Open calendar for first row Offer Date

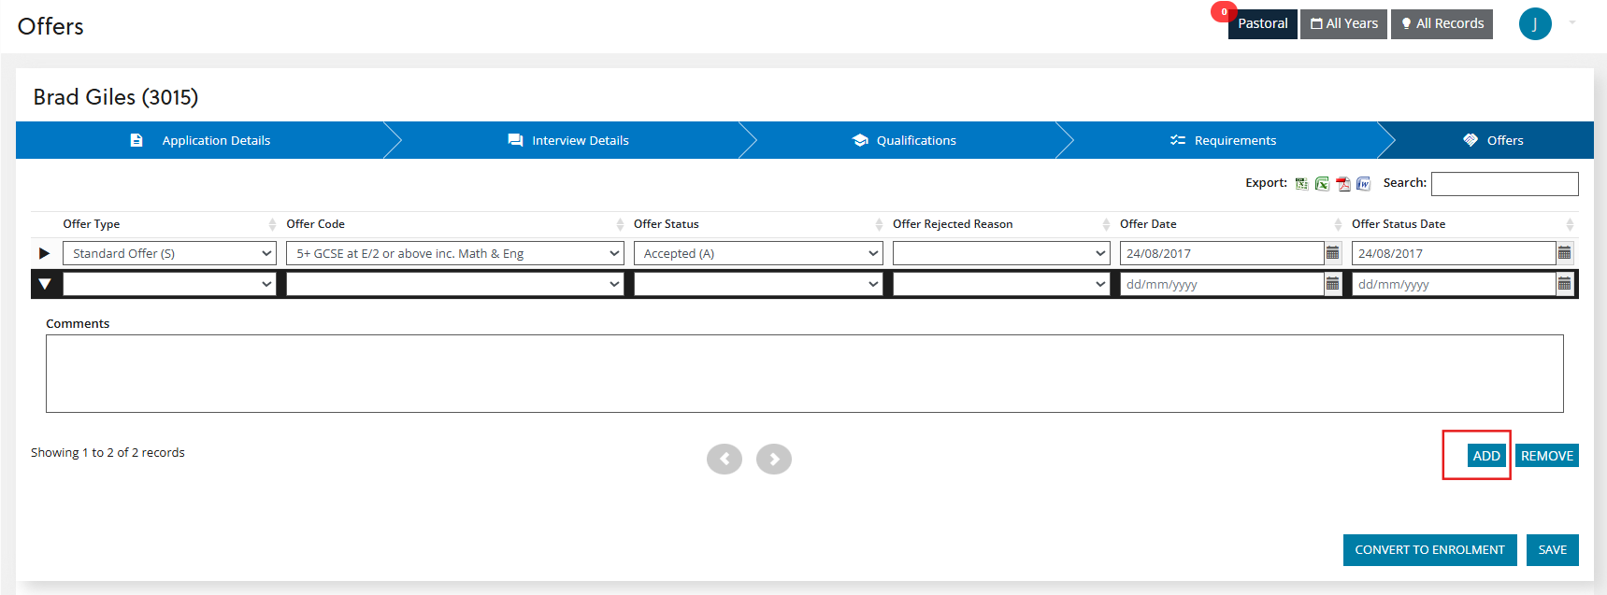click(x=1332, y=253)
